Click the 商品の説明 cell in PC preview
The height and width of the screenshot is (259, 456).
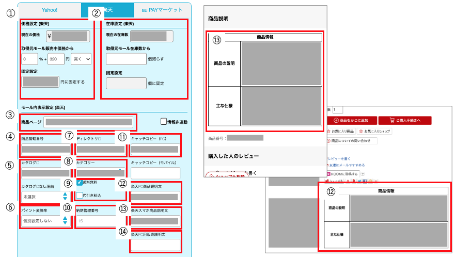click(x=337, y=208)
